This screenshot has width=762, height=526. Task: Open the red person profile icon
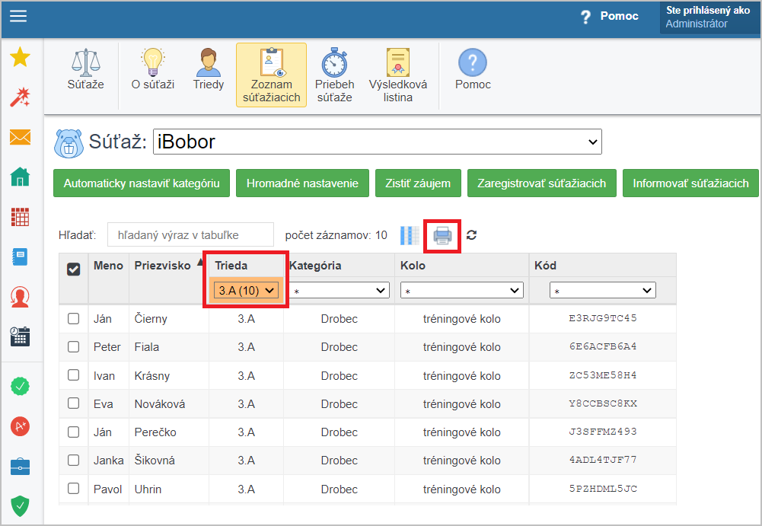20,297
